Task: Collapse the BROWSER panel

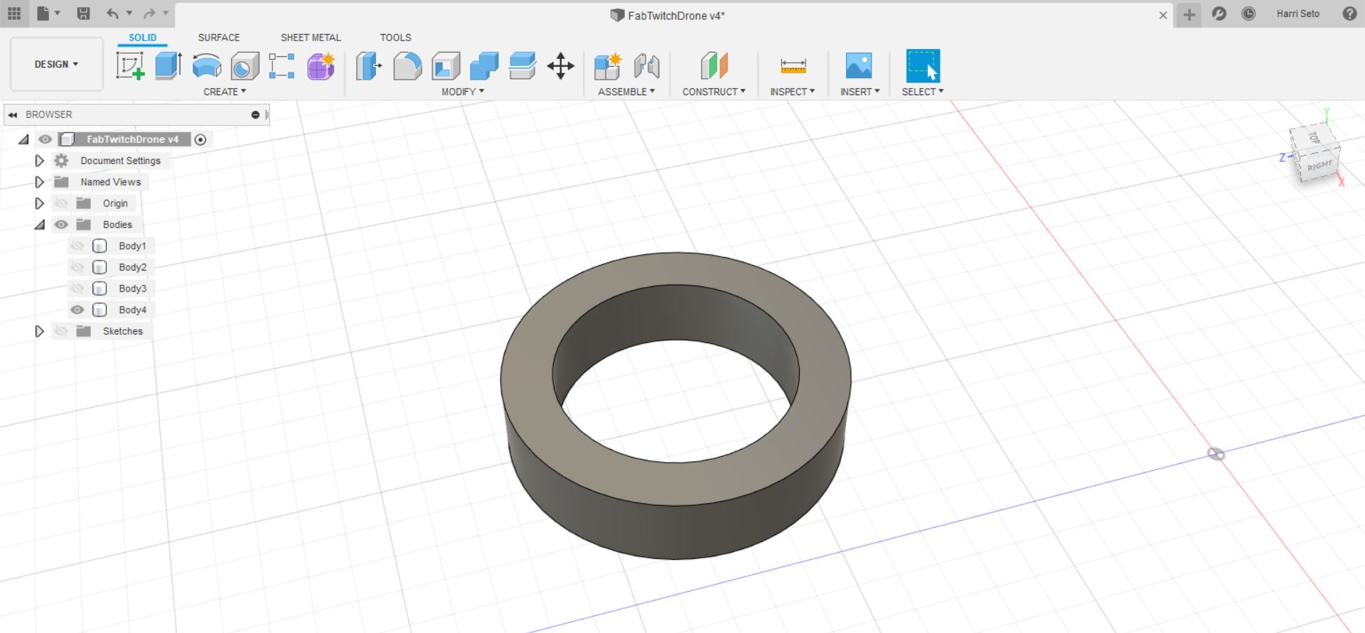Action: click(x=13, y=114)
